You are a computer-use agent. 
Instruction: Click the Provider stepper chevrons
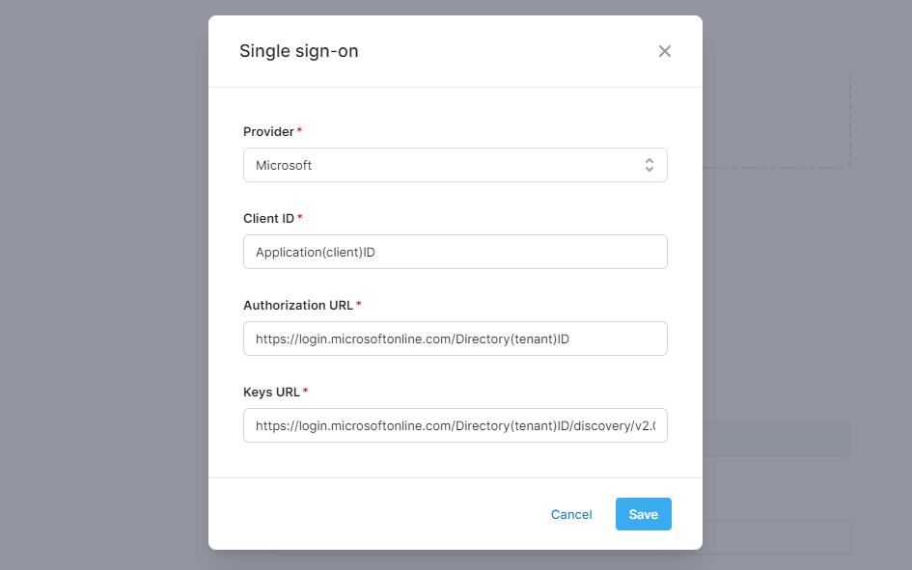point(650,164)
